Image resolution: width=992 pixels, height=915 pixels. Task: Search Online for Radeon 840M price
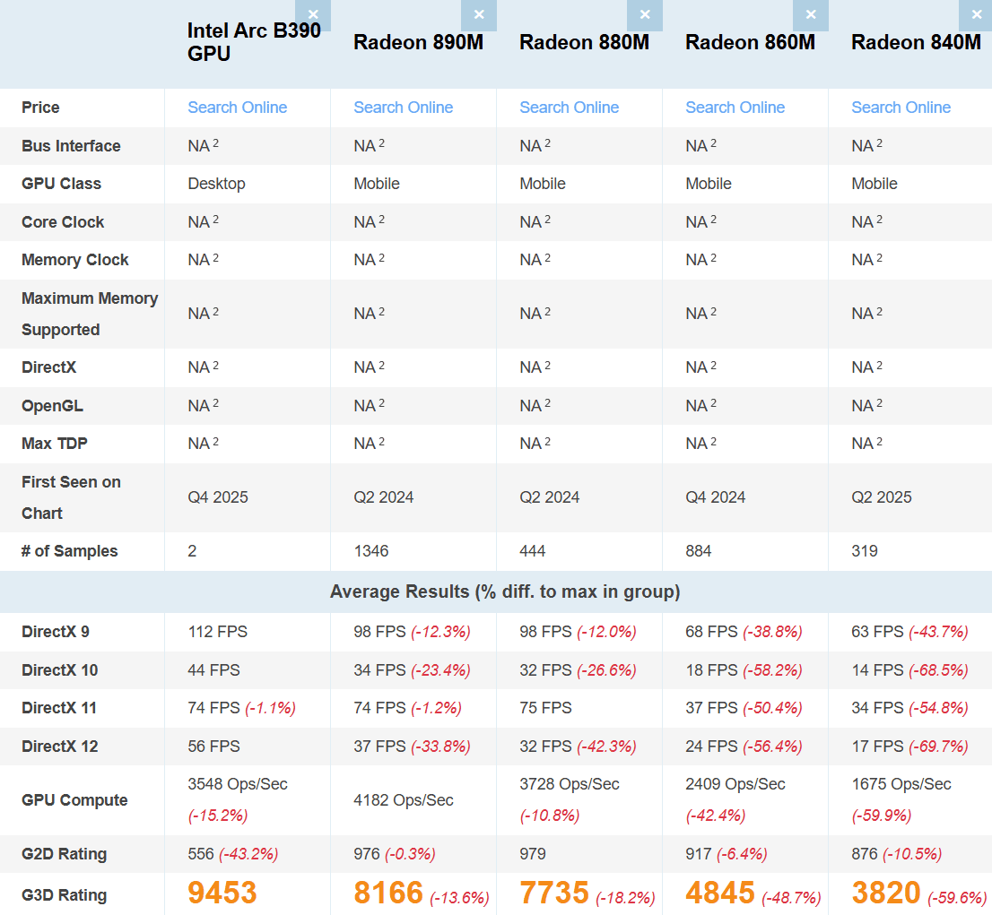pos(901,108)
